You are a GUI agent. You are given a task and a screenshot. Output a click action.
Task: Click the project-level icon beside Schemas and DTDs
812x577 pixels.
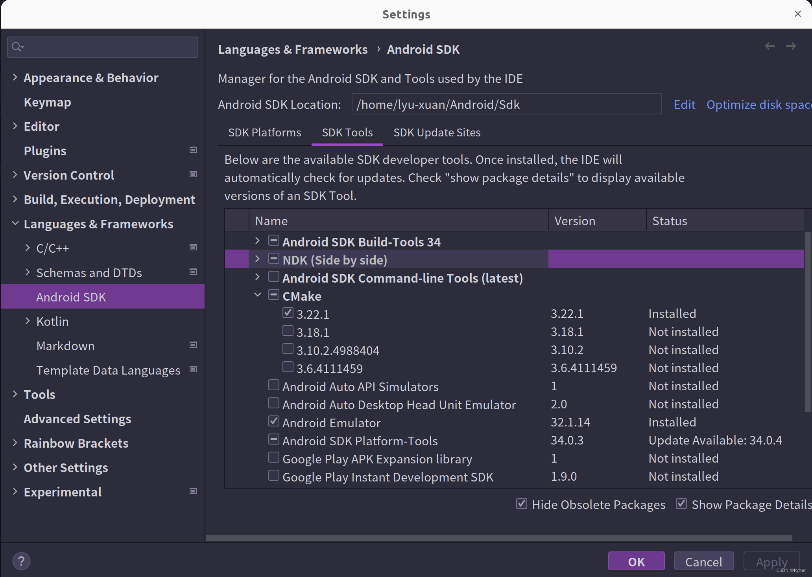pyautogui.click(x=193, y=272)
